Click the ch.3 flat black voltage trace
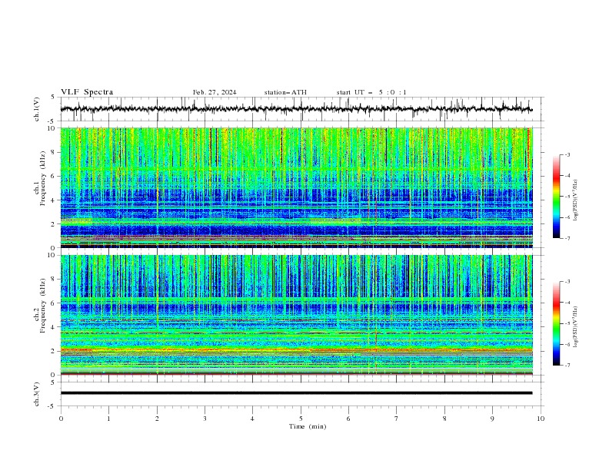 (296, 393)
